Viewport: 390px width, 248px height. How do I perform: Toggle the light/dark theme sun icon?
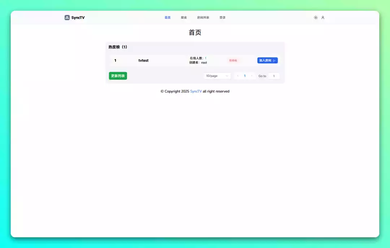316,17
